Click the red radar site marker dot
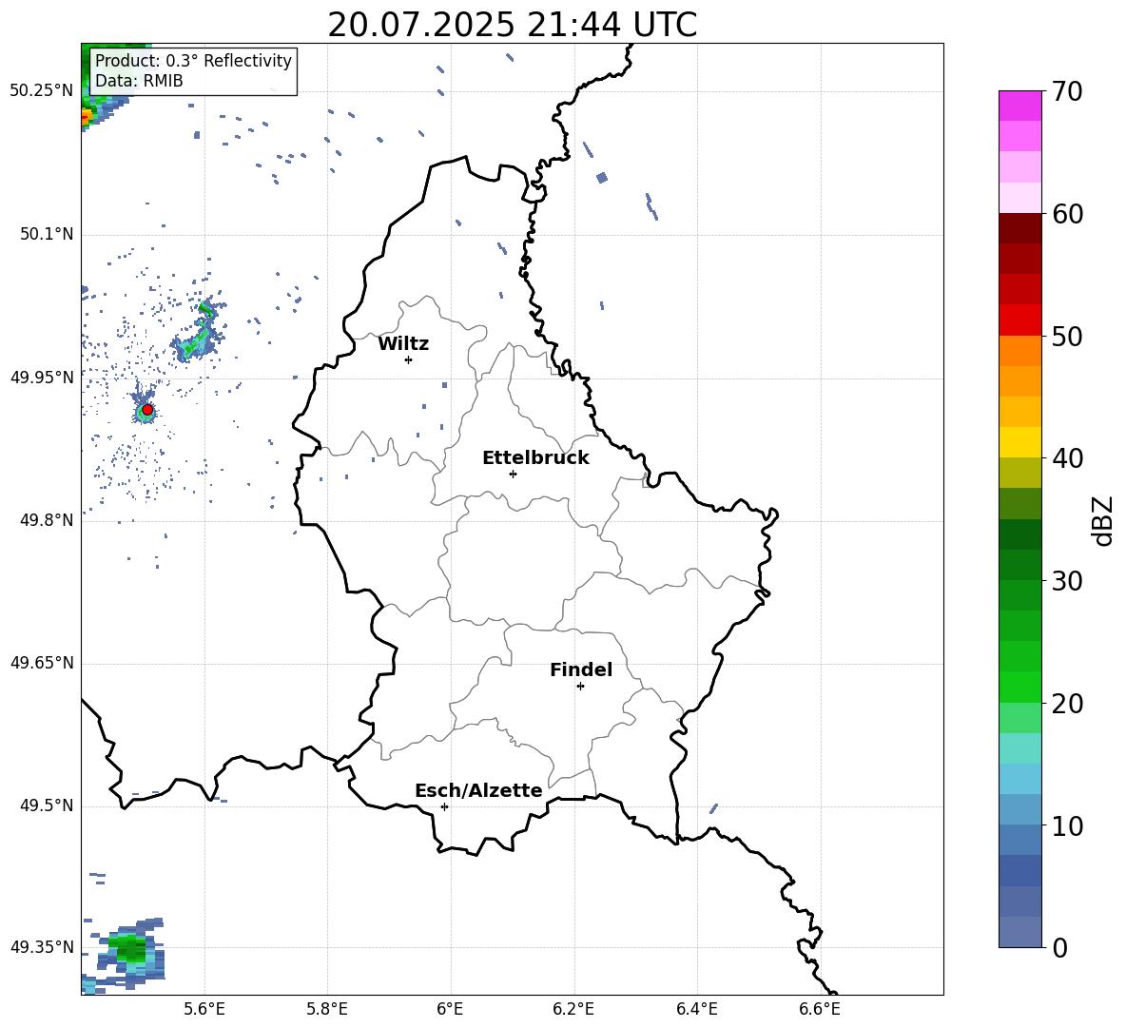The width and height of the screenshot is (1126, 1028). tap(147, 409)
